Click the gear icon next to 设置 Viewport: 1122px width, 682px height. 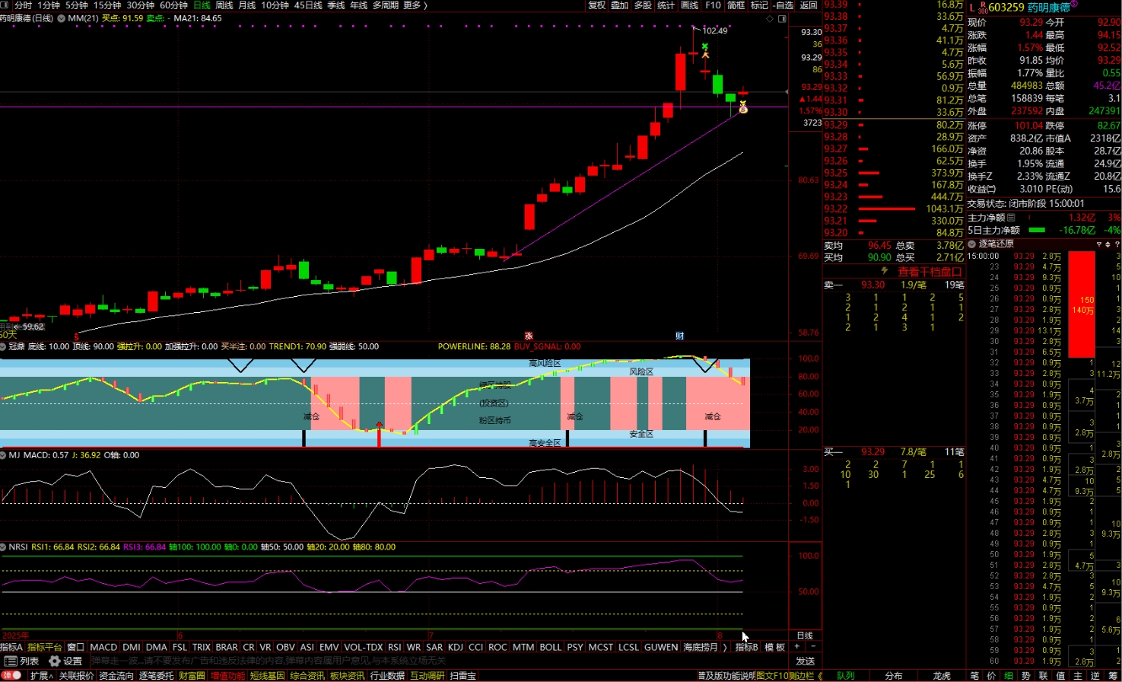[x=55, y=661]
